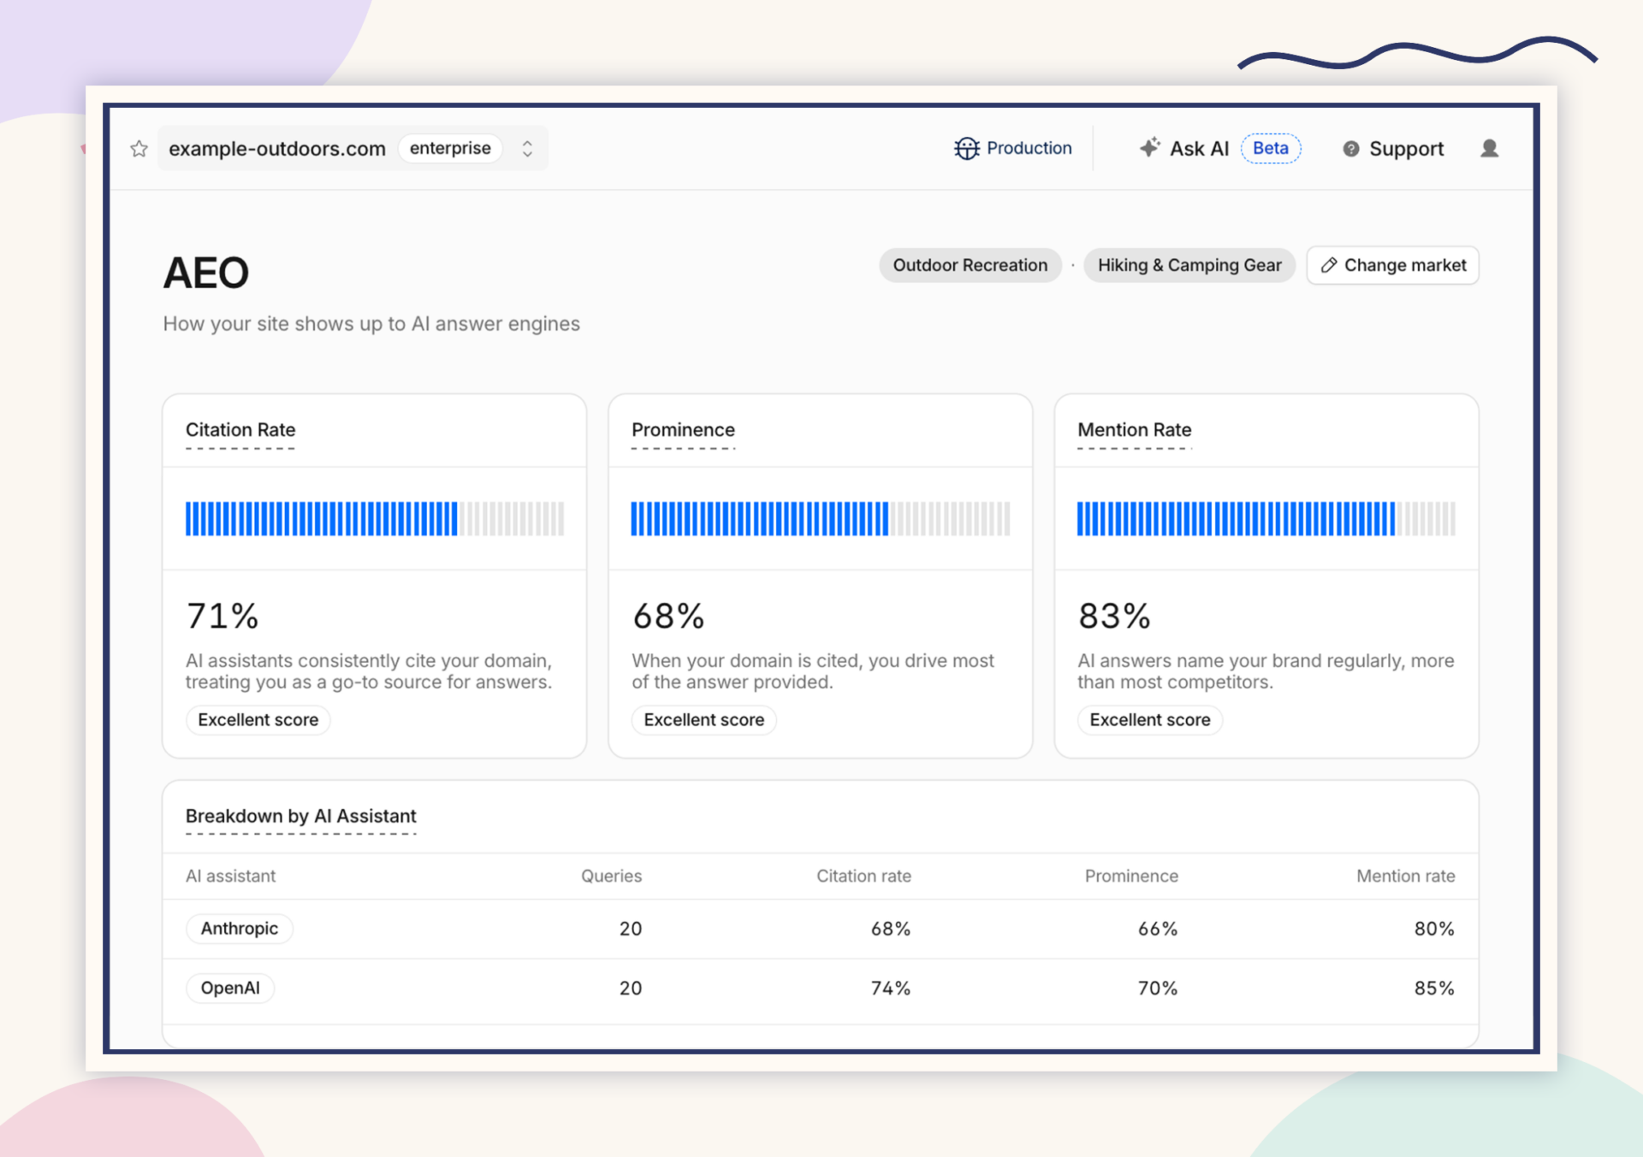Click the Beta badge next to Ask AI

(1271, 148)
